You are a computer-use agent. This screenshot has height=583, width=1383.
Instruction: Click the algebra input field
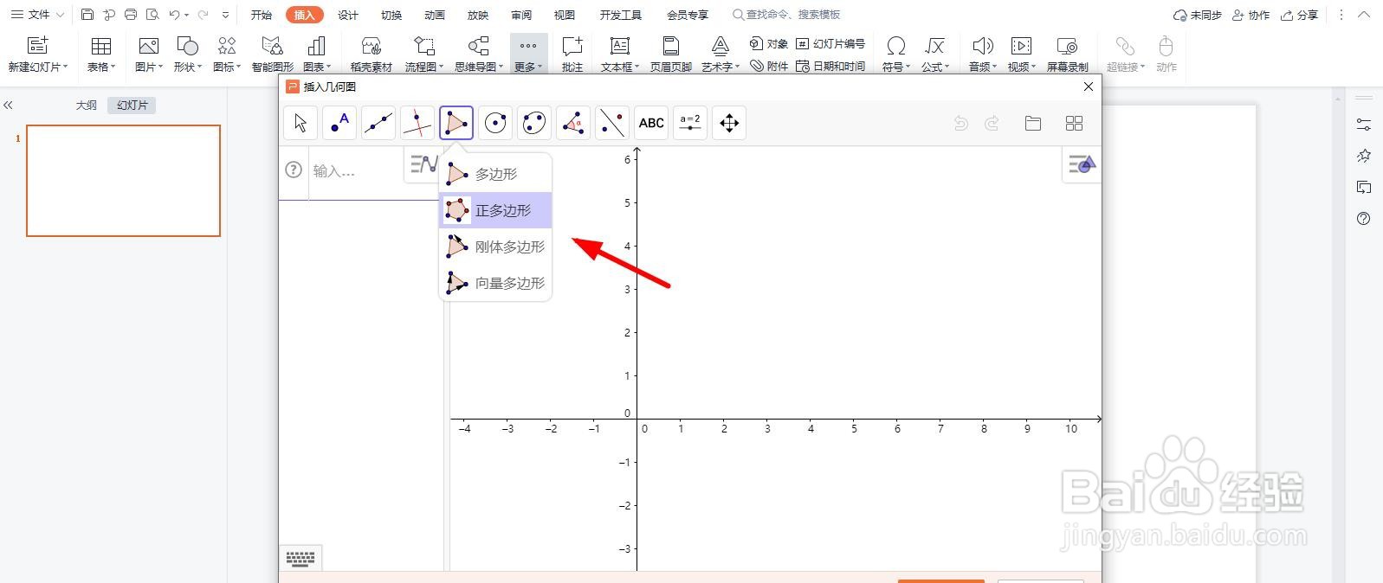357,171
